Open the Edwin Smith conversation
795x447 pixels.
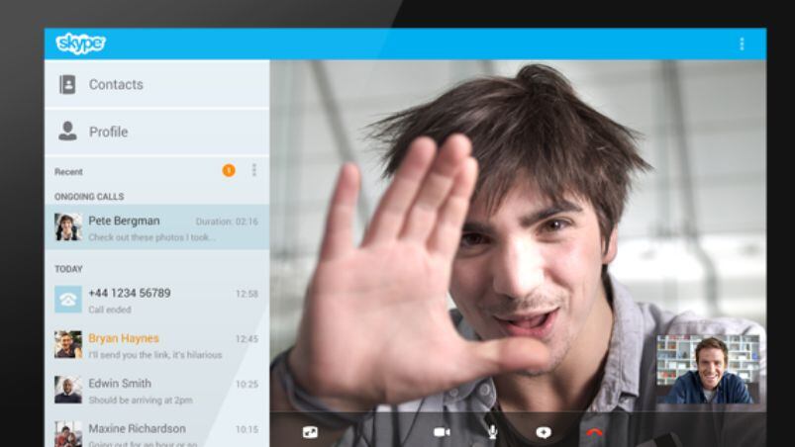(x=156, y=391)
